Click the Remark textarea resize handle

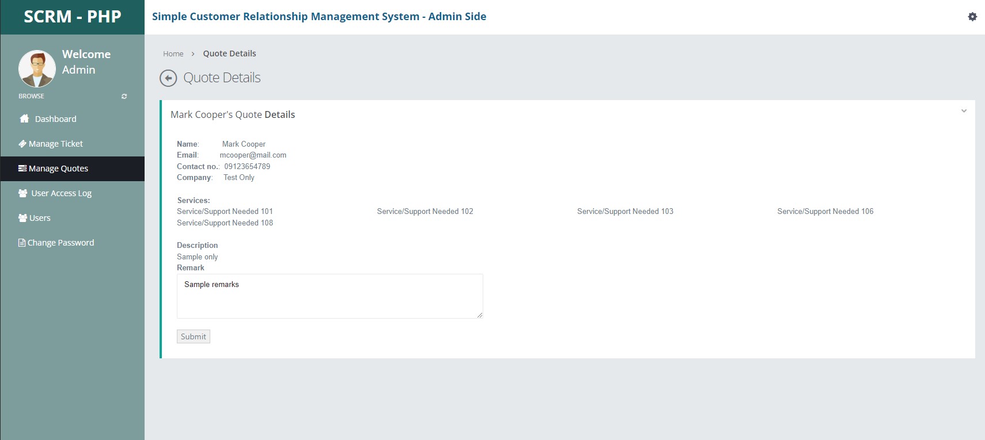tap(479, 315)
